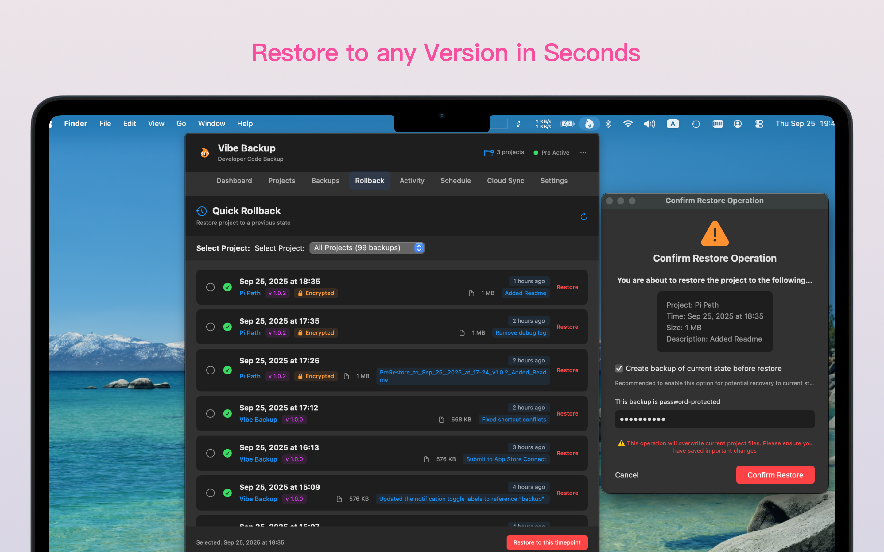The width and height of the screenshot is (884, 552).
Task: Click the Vibe Backup flame app logo
Action: pyautogui.click(x=205, y=153)
